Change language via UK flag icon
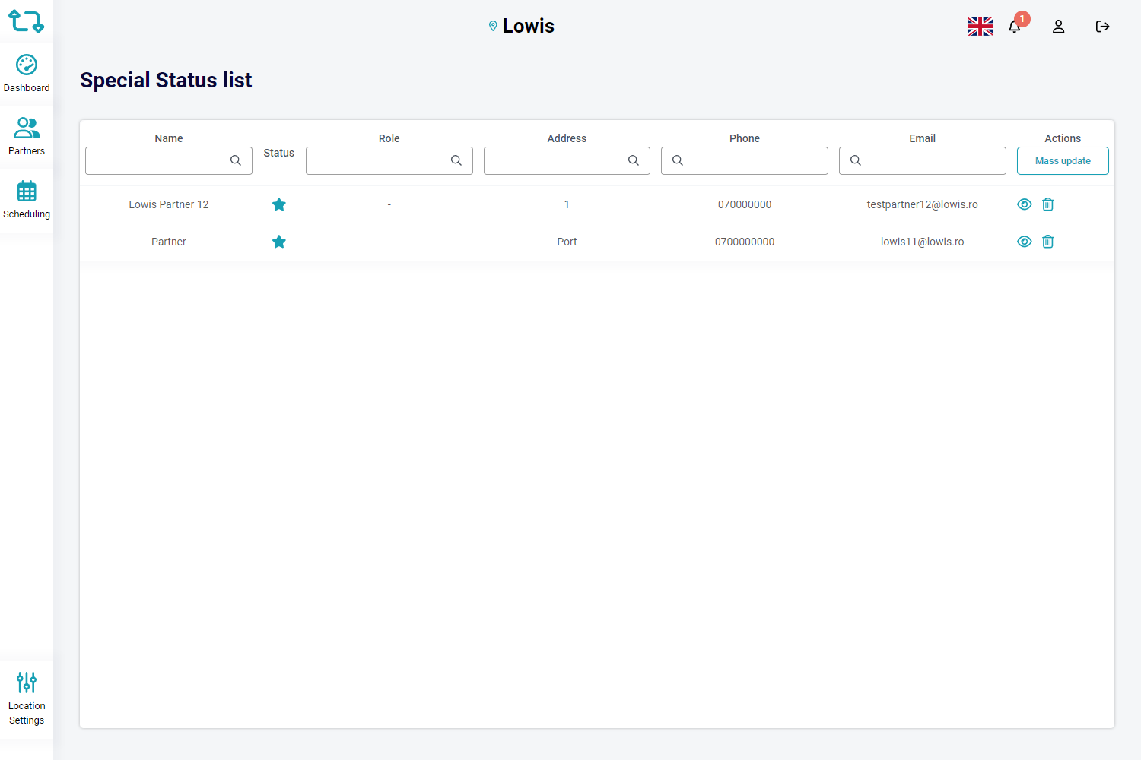 [x=980, y=27]
